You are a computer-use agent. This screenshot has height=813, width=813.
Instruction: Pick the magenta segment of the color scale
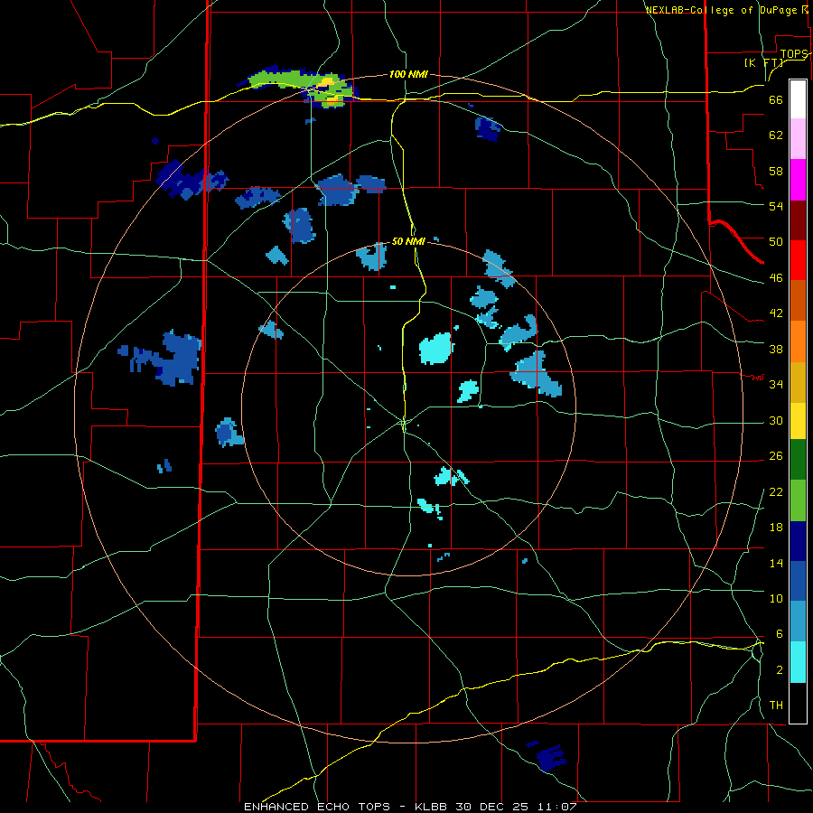point(798,180)
